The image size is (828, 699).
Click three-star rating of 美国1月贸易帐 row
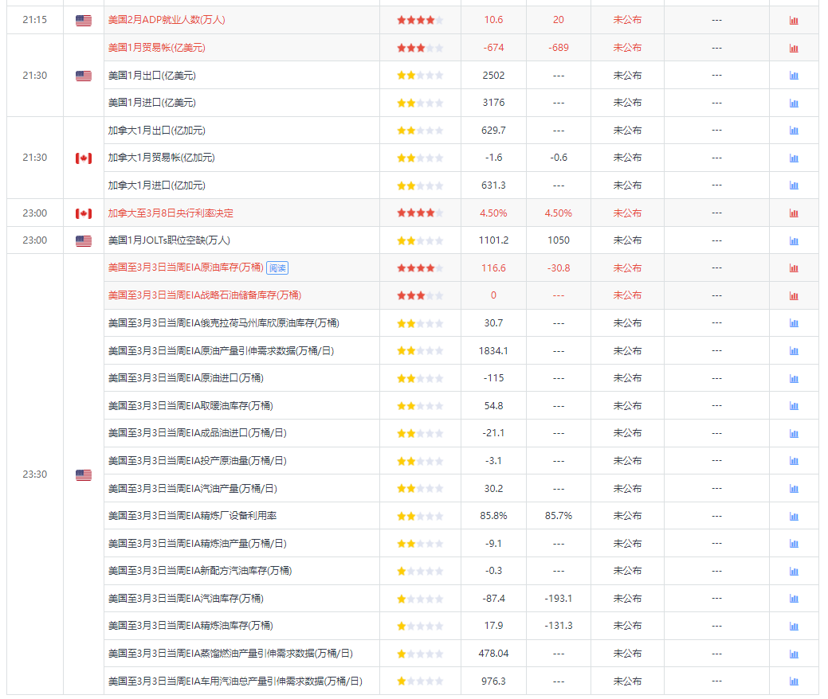pyautogui.click(x=420, y=48)
